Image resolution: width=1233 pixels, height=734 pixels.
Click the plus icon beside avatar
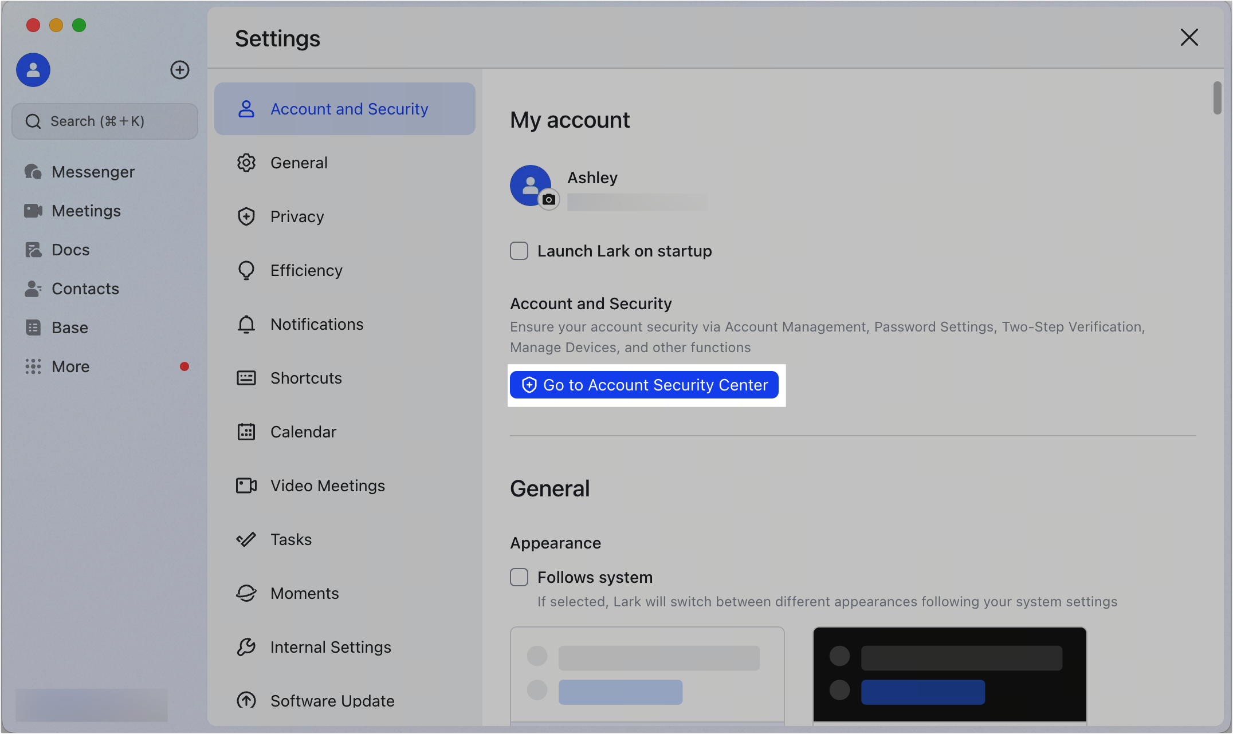(x=180, y=70)
